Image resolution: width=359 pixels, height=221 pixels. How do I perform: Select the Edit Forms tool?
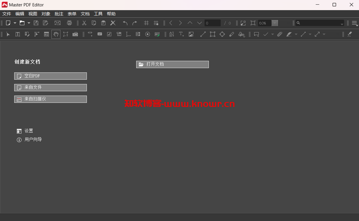click(x=46, y=34)
